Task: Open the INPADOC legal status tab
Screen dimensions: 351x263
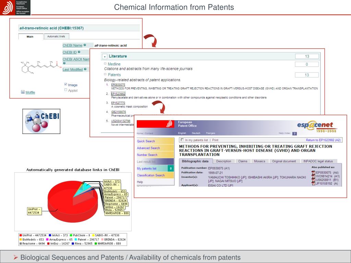Action: 318,161
